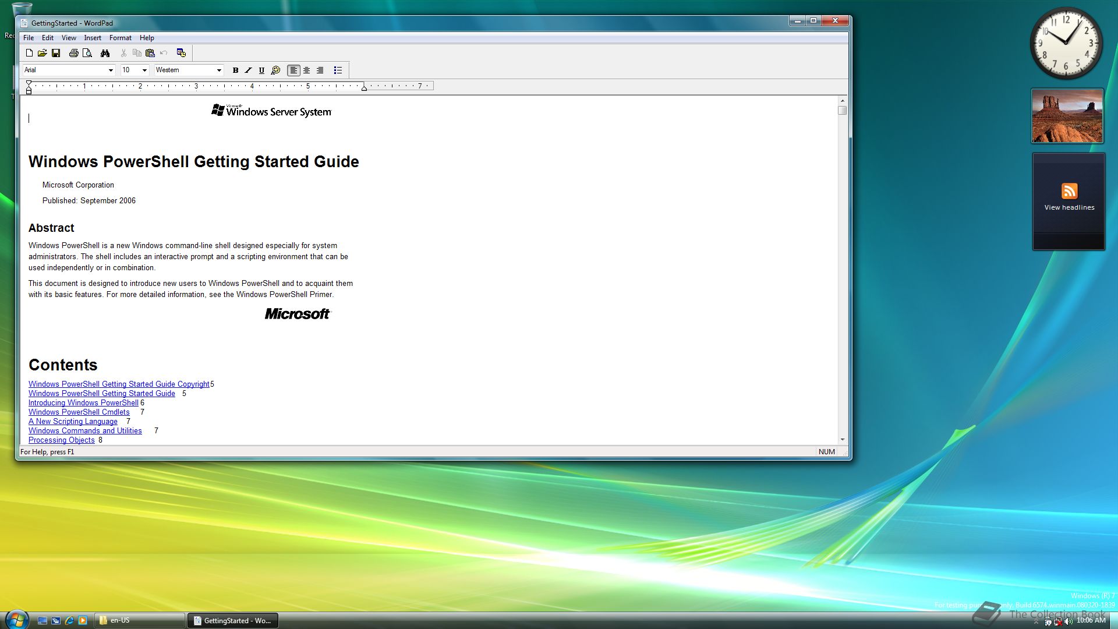Follow the Windows PowerShell Getting Started Guide link
1118x629 pixels.
102,394
